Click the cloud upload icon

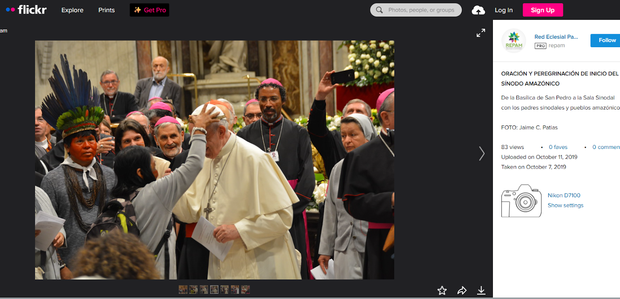click(478, 10)
